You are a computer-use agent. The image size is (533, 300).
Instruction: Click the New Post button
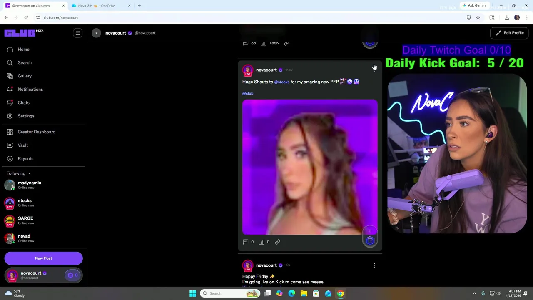(x=43, y=258)
